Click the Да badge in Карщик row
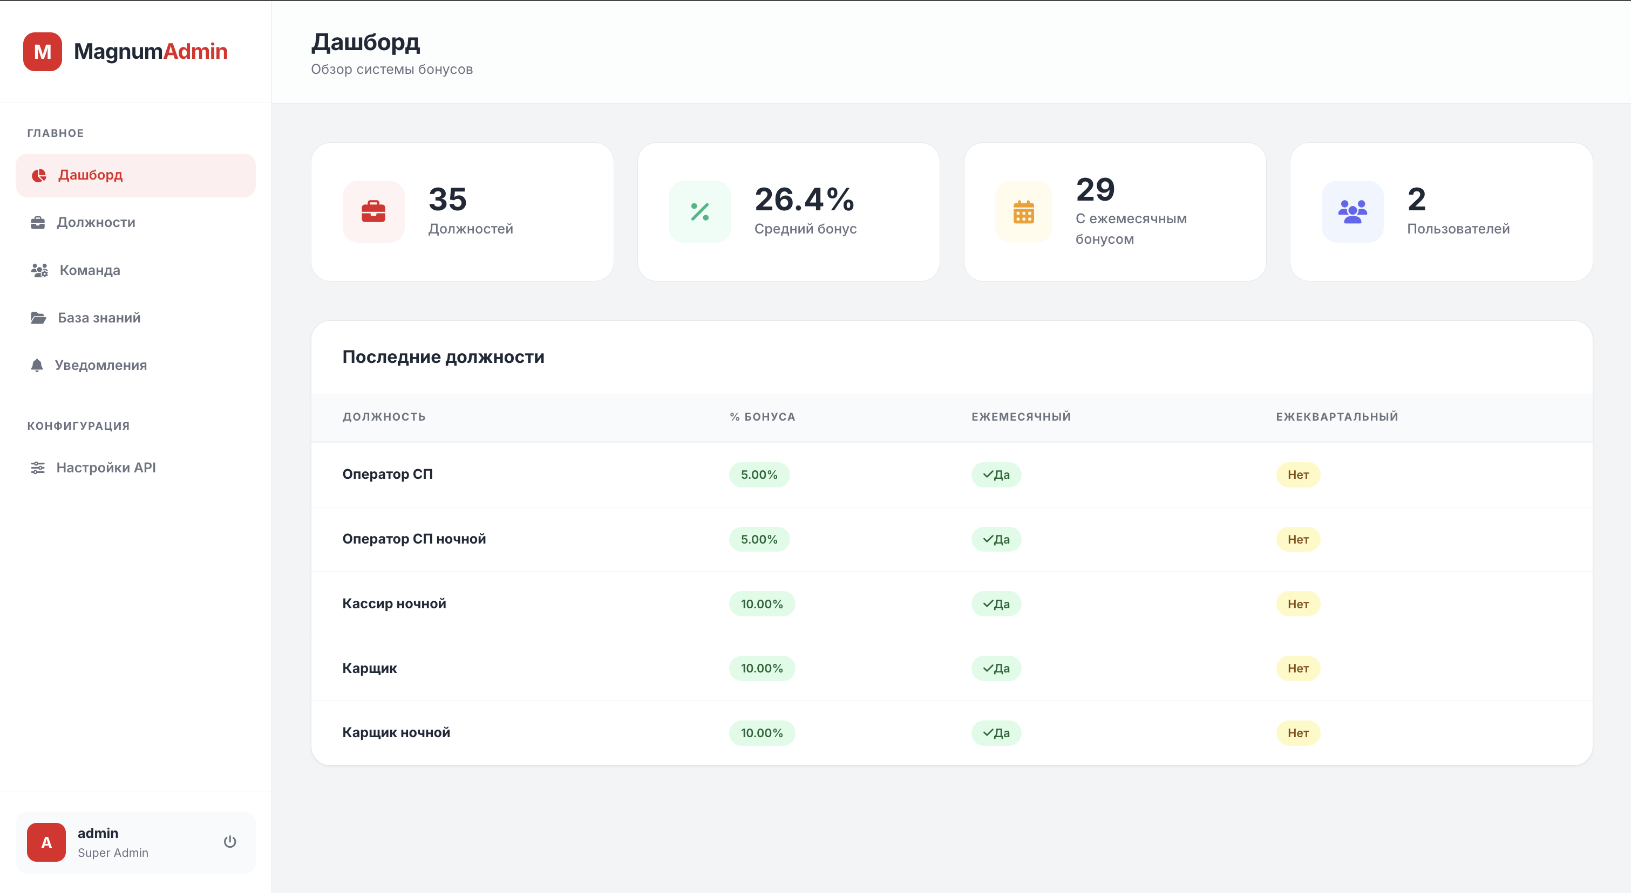Viewport: 1631px width, 893px height. 997,669
